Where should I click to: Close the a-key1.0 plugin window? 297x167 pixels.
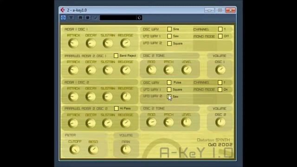(231, 10)
